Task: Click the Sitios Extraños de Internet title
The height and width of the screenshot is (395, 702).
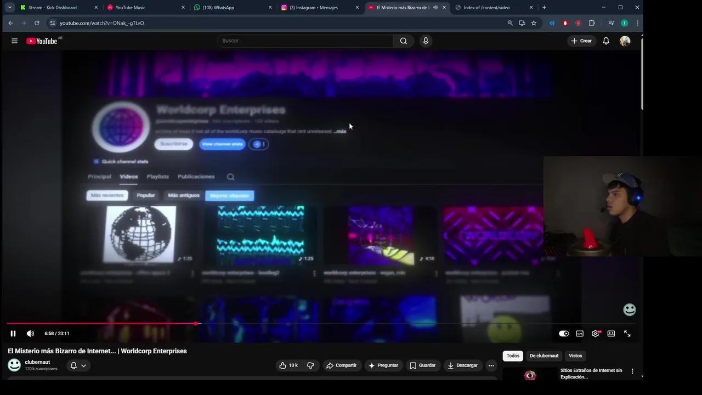Action: tap(591, 374)
